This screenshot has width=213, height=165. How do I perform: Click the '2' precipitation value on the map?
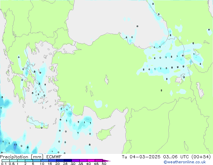pyautogui.click(x=39, y=84)
